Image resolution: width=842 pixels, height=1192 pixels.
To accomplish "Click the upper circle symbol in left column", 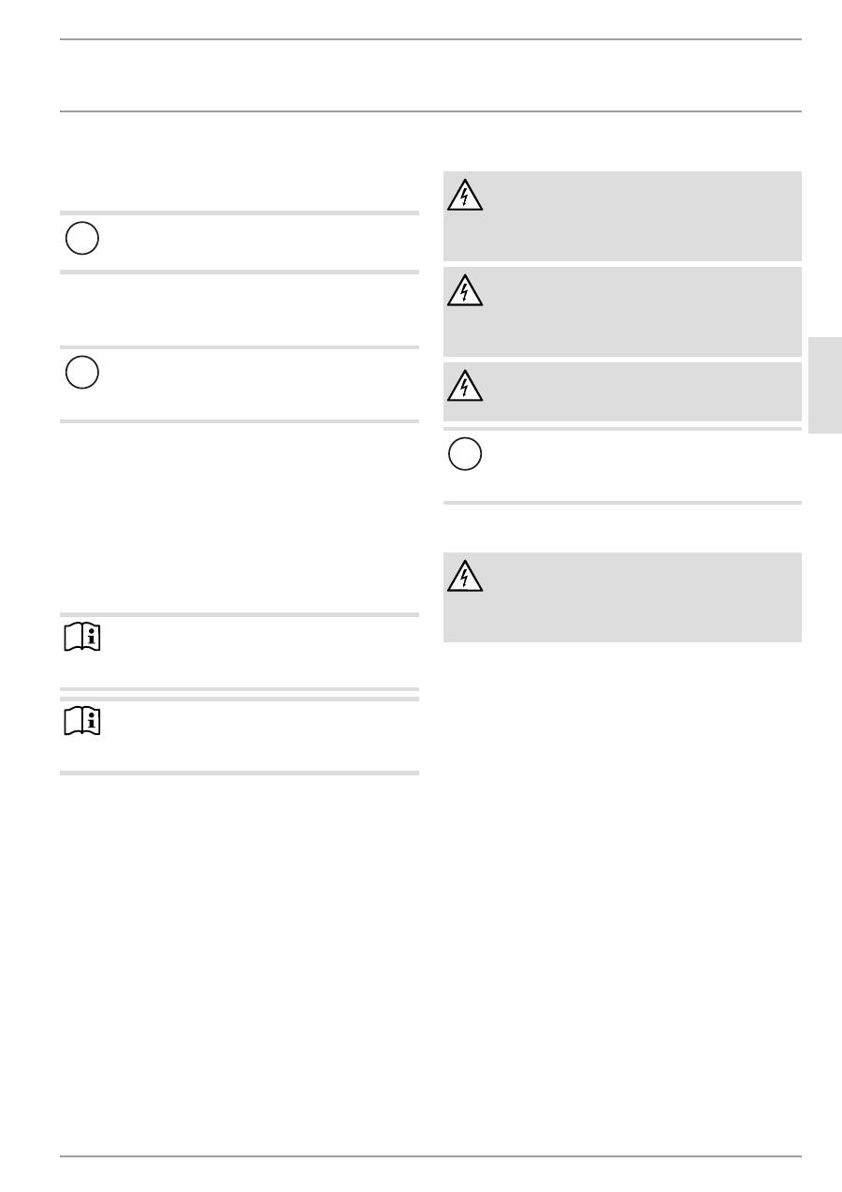I will click(x=82, y=240).
